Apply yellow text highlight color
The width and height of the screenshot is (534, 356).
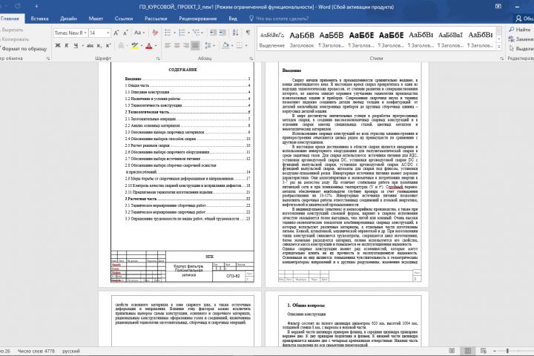click(x=134, y=45)
